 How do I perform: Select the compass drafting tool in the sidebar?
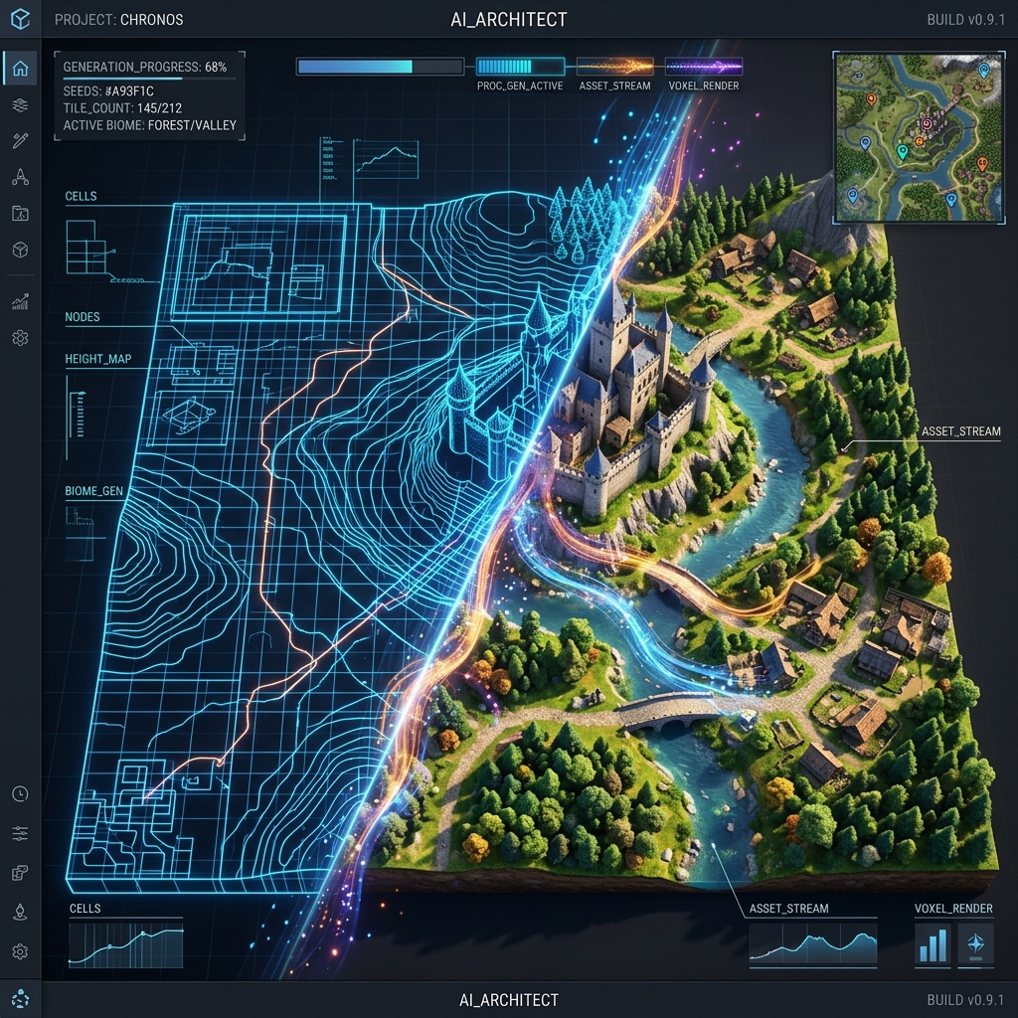[20, 177]
